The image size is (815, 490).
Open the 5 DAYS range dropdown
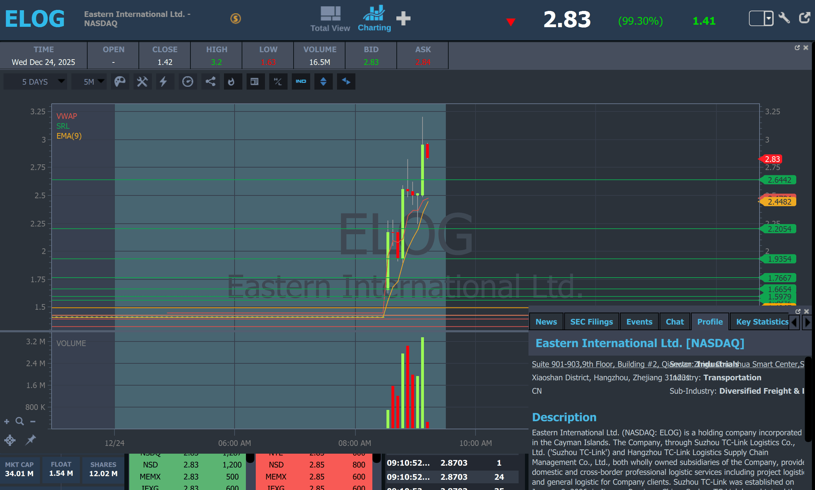[x=35, y=82]
